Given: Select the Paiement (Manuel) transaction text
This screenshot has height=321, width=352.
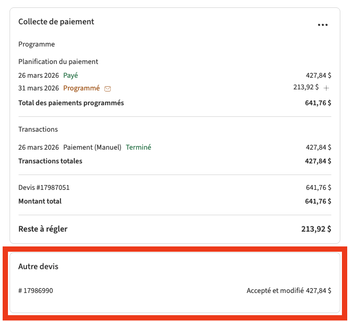Looking at the screenshot, I should [x=92, y=147].
